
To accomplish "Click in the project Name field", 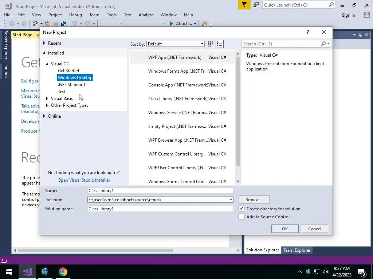I will click(160, 190).
